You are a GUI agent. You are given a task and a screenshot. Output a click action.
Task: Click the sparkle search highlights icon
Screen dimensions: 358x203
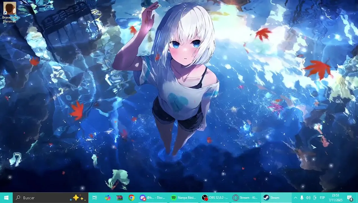(x=78, y=198)
